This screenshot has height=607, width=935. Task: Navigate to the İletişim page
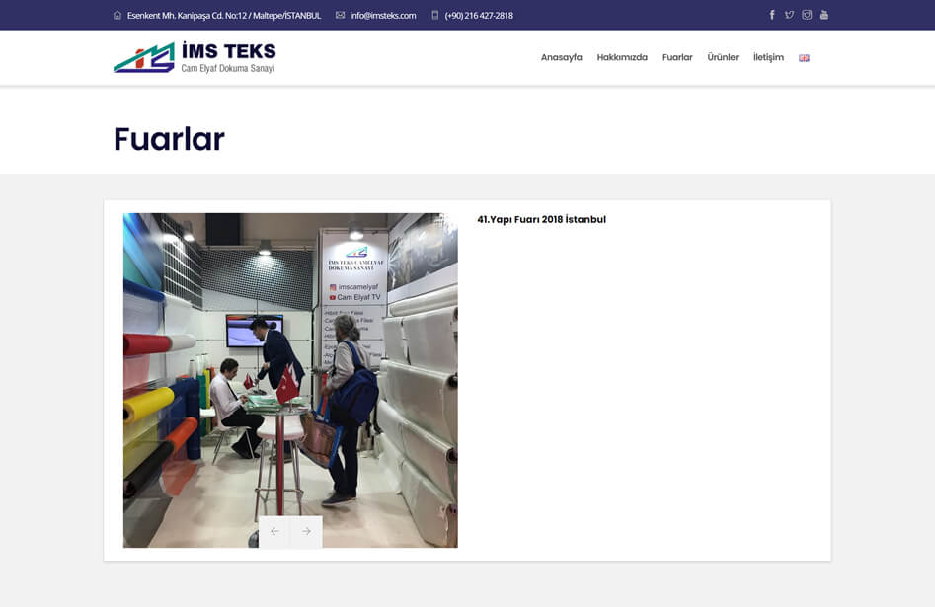[x=768, y=57]
